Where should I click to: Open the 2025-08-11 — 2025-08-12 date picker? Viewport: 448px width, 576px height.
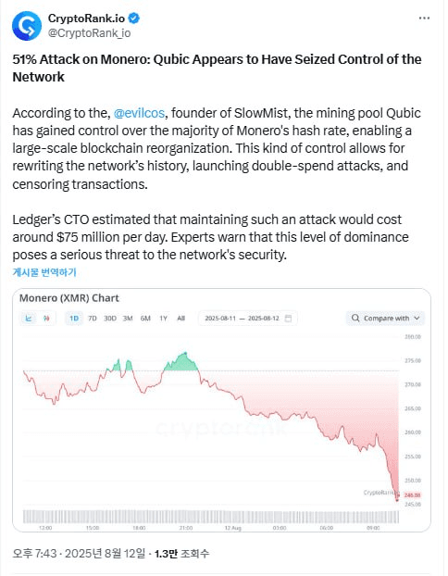point(247,319)
